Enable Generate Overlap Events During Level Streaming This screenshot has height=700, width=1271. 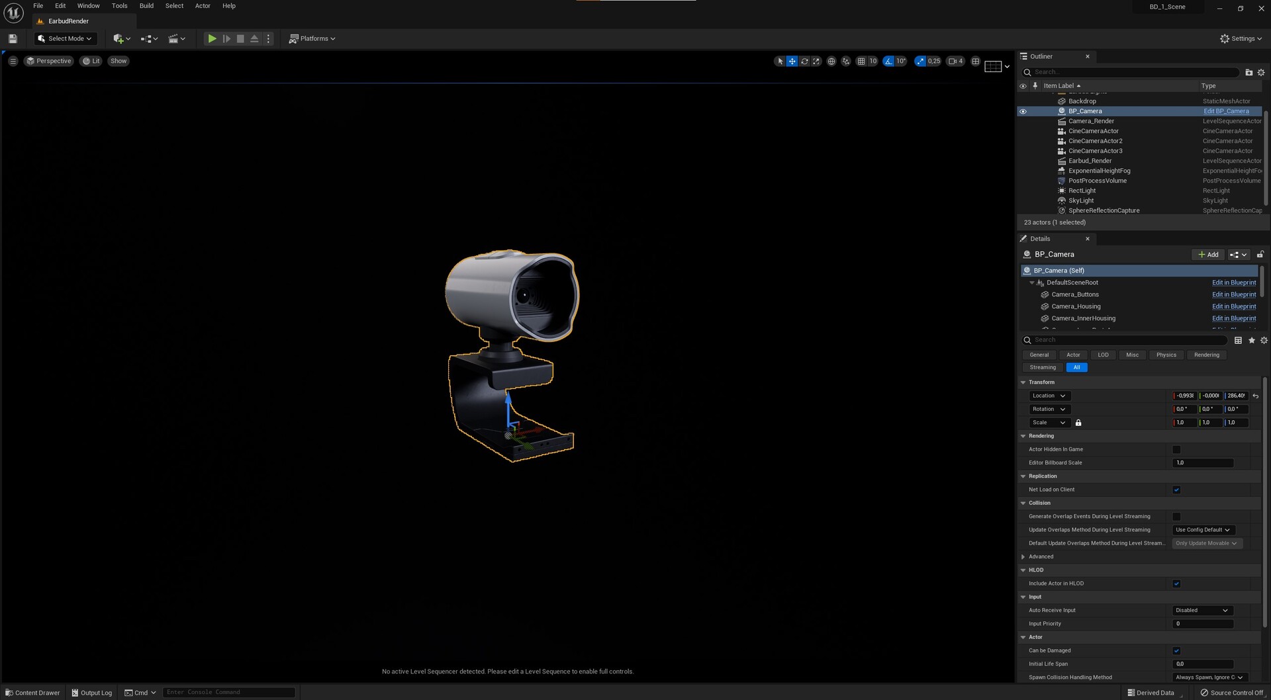click(1176, 517)
